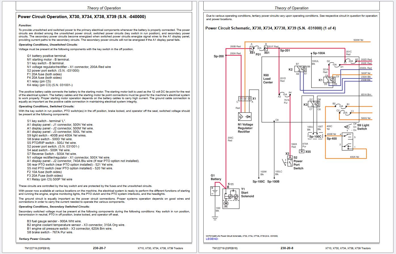Screen dimensions: 396x254
Task: Click the line 'M1 starting motor - B terminal.'
Action: [48, 60]
